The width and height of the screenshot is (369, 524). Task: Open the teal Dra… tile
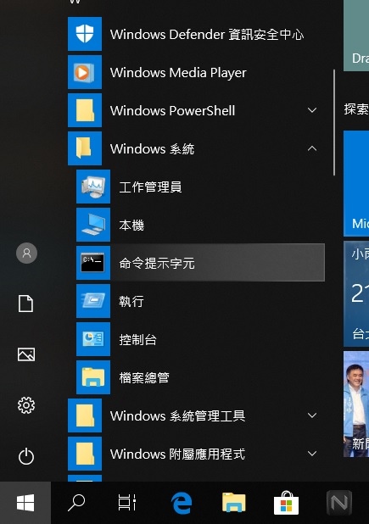point(356,36)
